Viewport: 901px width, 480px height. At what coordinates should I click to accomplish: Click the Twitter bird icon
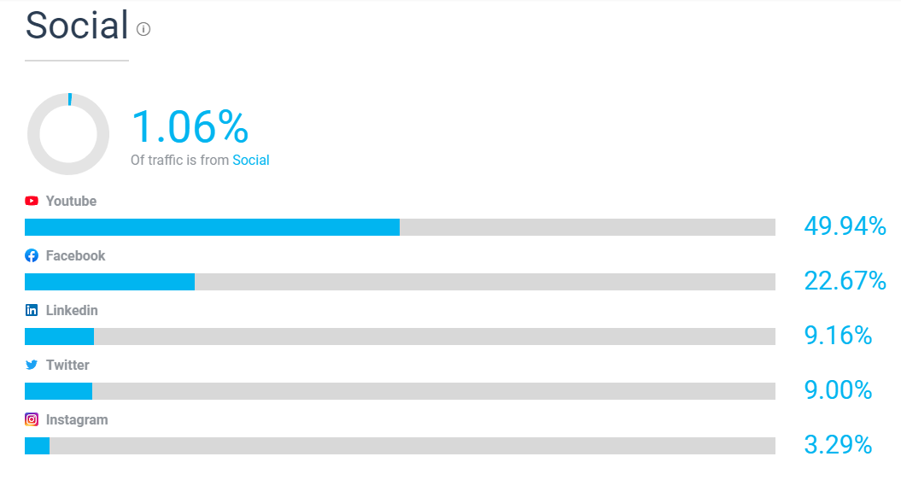(32, 365)
